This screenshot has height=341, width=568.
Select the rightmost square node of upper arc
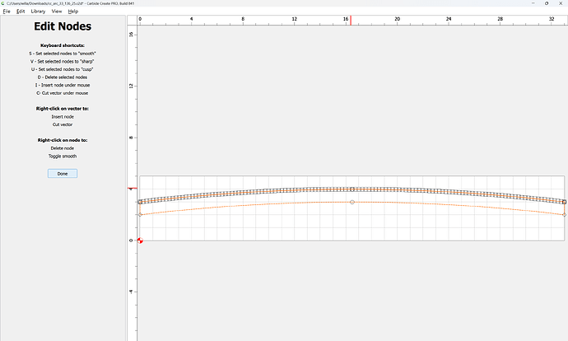(565, 202)
